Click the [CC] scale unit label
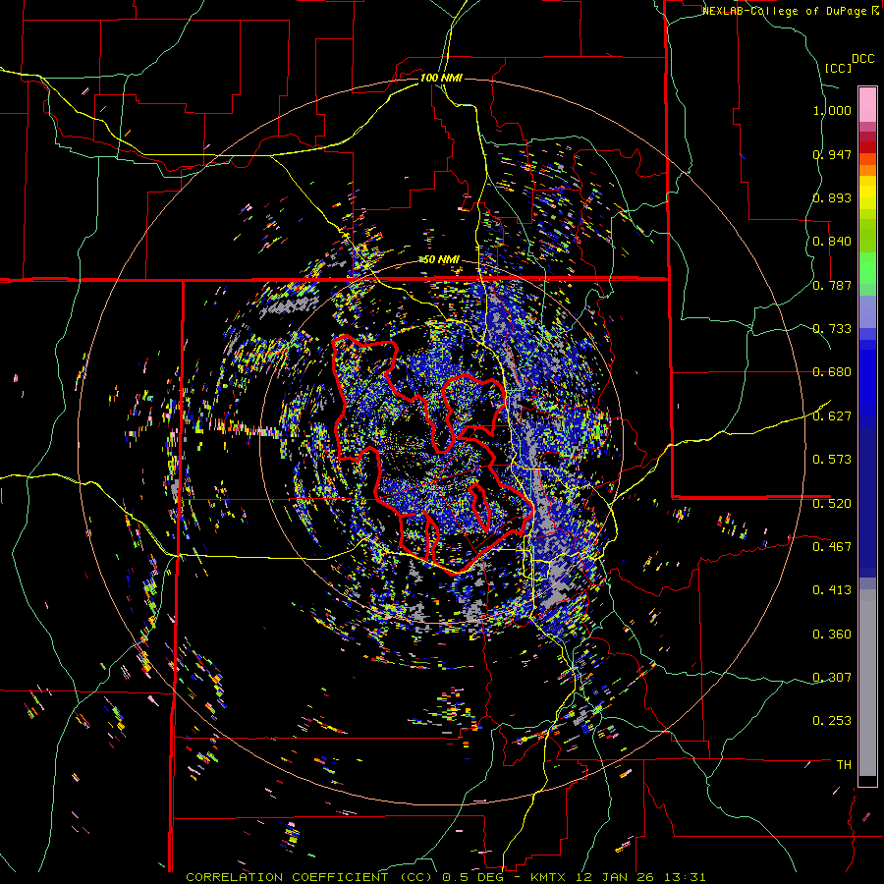Viewport: 884px width, 884px height. pyautogui.click(x=838, y=68)
